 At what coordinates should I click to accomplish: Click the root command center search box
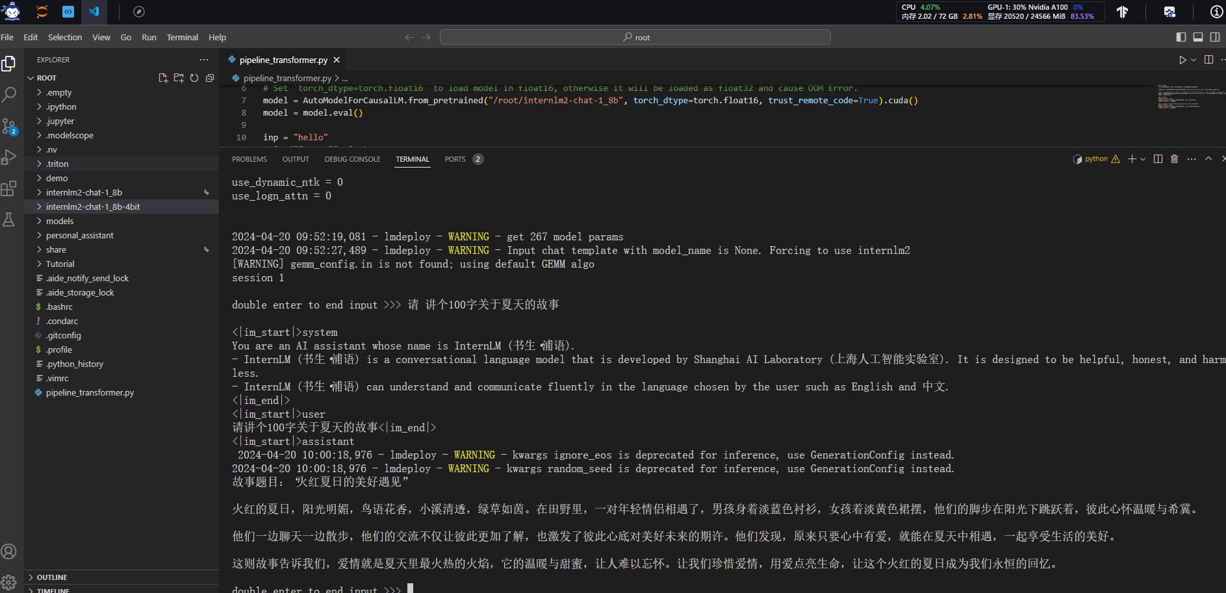tap(635, 37)
